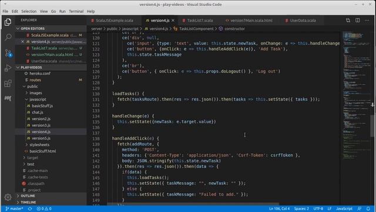The width and height of the screenshot is (376, 212).
Task: Collapse the javascript folder
Action: 38,100
